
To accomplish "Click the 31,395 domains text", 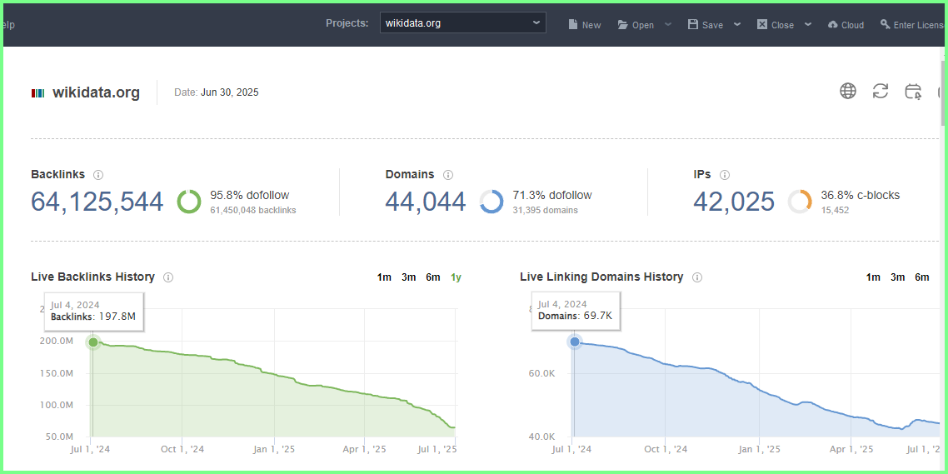I will coord(546,211).
